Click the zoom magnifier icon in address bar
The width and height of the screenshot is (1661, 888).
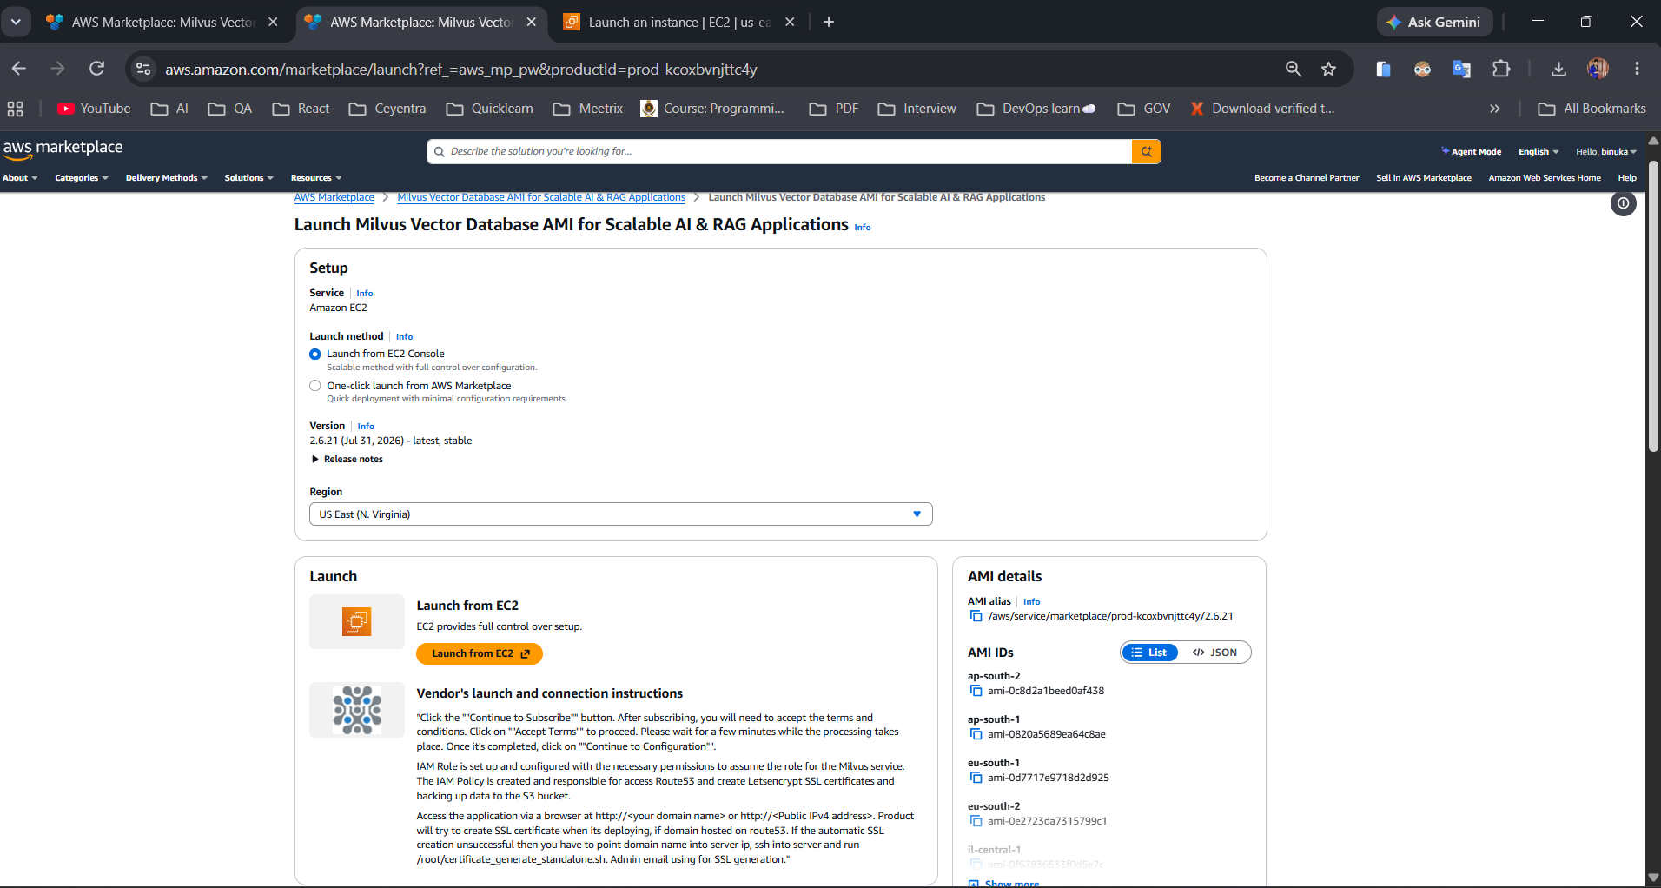[x=1294, y=69]
